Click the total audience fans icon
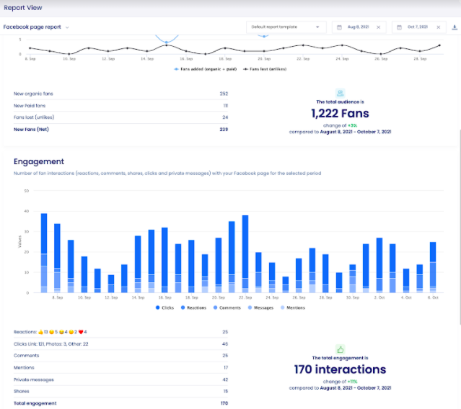Viewport: 461px width, 409px height. pos(339,93)
